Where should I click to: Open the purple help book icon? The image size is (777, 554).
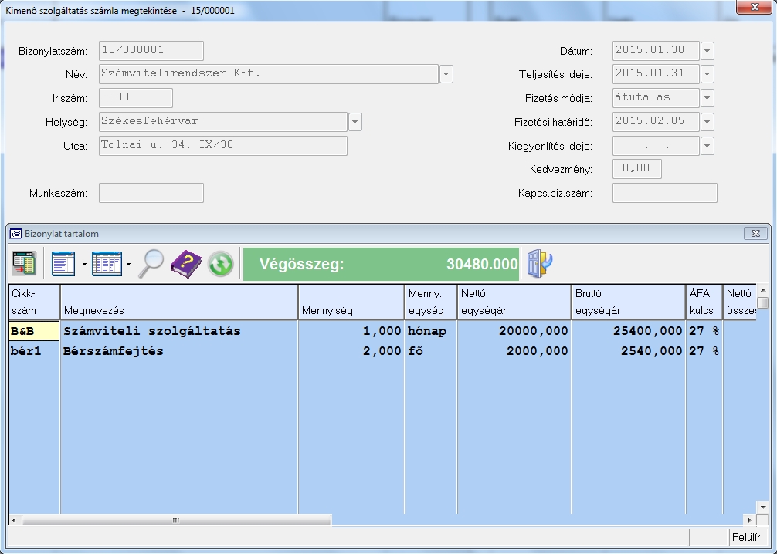pos(186,264)
